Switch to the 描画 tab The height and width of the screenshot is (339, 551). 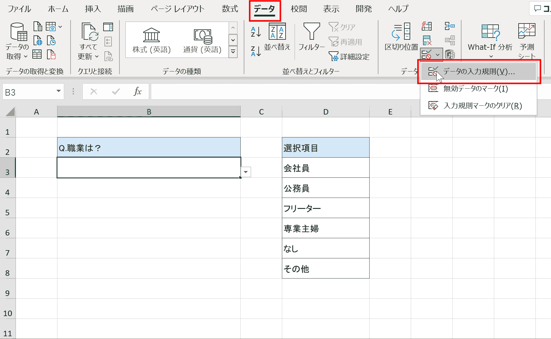tap(126, 9)
